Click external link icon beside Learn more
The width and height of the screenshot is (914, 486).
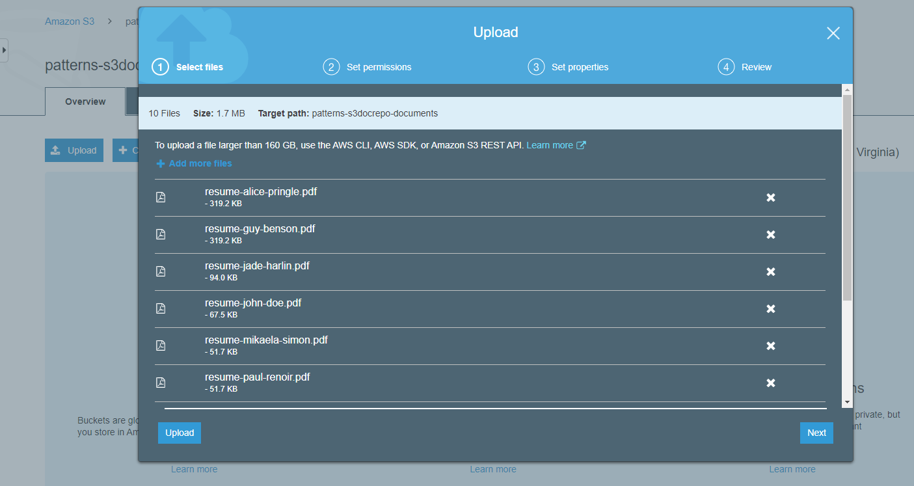(582, 145)
